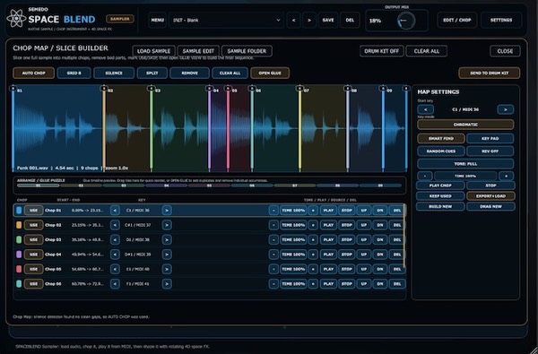Screen dimensions: 538x354
Task: Decrease map TIME with minus button
Action: coord(425,176)
